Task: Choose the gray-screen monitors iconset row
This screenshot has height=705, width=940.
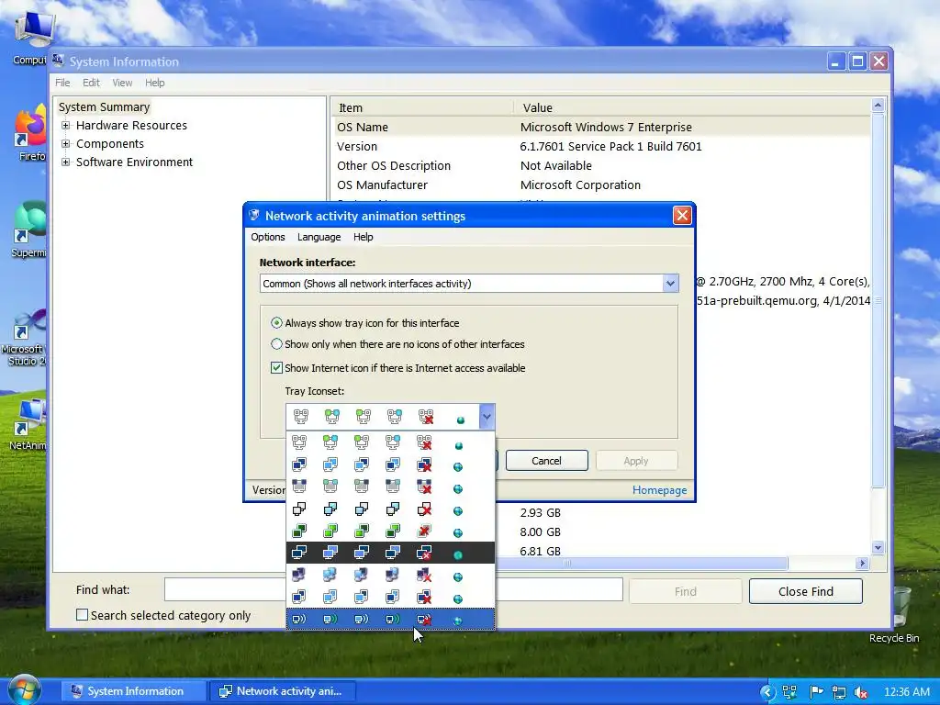Action: tap(391, 487)
